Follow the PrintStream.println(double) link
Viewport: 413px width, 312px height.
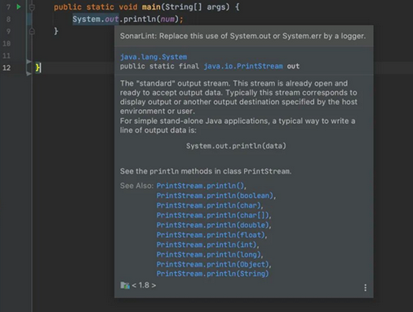[x=213, y=225]
